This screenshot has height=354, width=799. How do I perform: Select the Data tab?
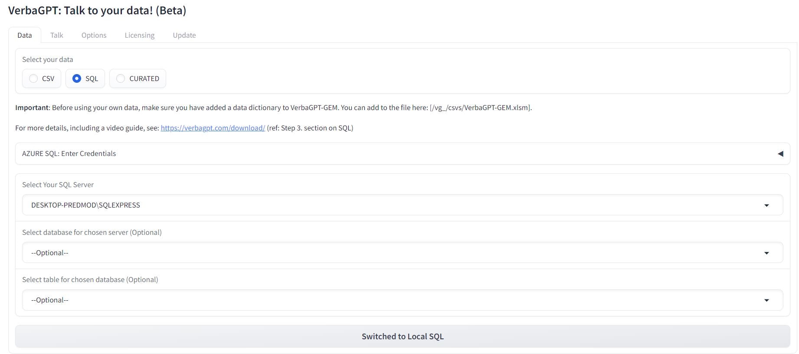(25, 35)
